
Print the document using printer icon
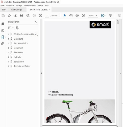[x=22, y=15]
